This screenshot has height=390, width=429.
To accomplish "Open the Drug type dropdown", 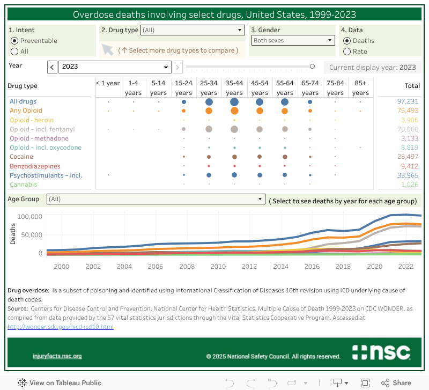I will click(193, 31).
